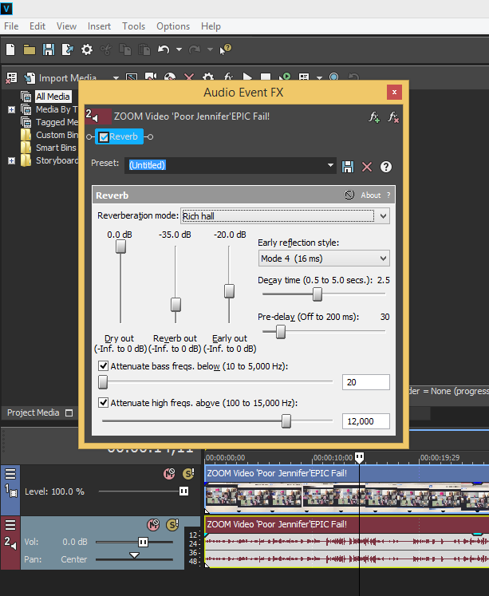Click the Import Media button
489x596 pixels.
[x=60, y=78]
